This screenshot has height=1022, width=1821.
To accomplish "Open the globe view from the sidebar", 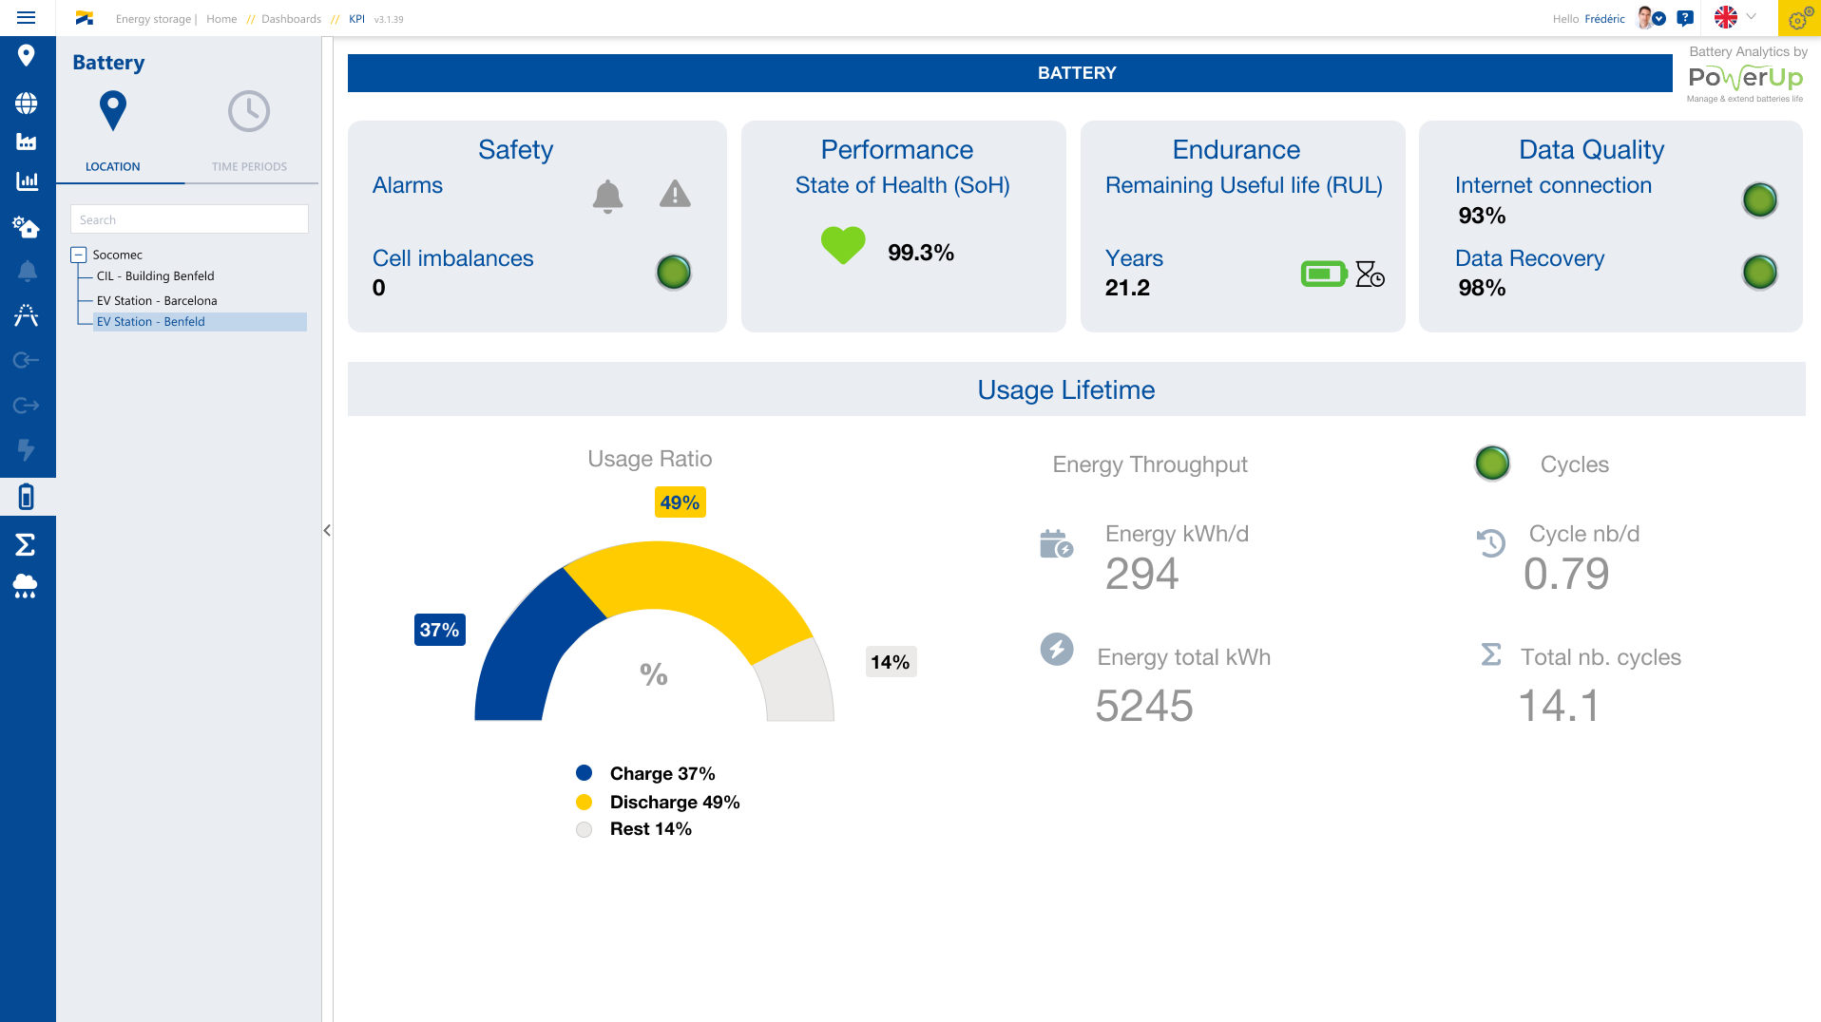I will (26, 102).
